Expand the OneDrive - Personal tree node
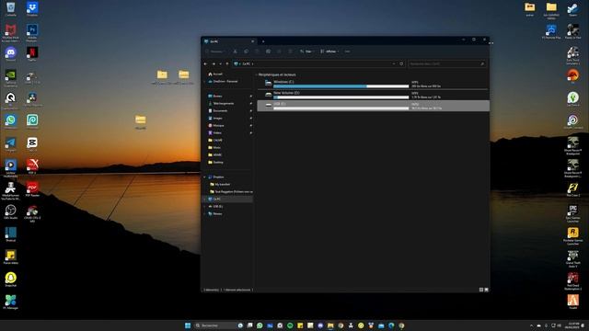589x331 pixels. coord(205,82)
